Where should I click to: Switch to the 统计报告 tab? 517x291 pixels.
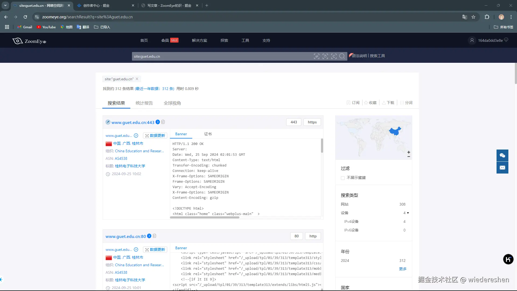(144, 103)
